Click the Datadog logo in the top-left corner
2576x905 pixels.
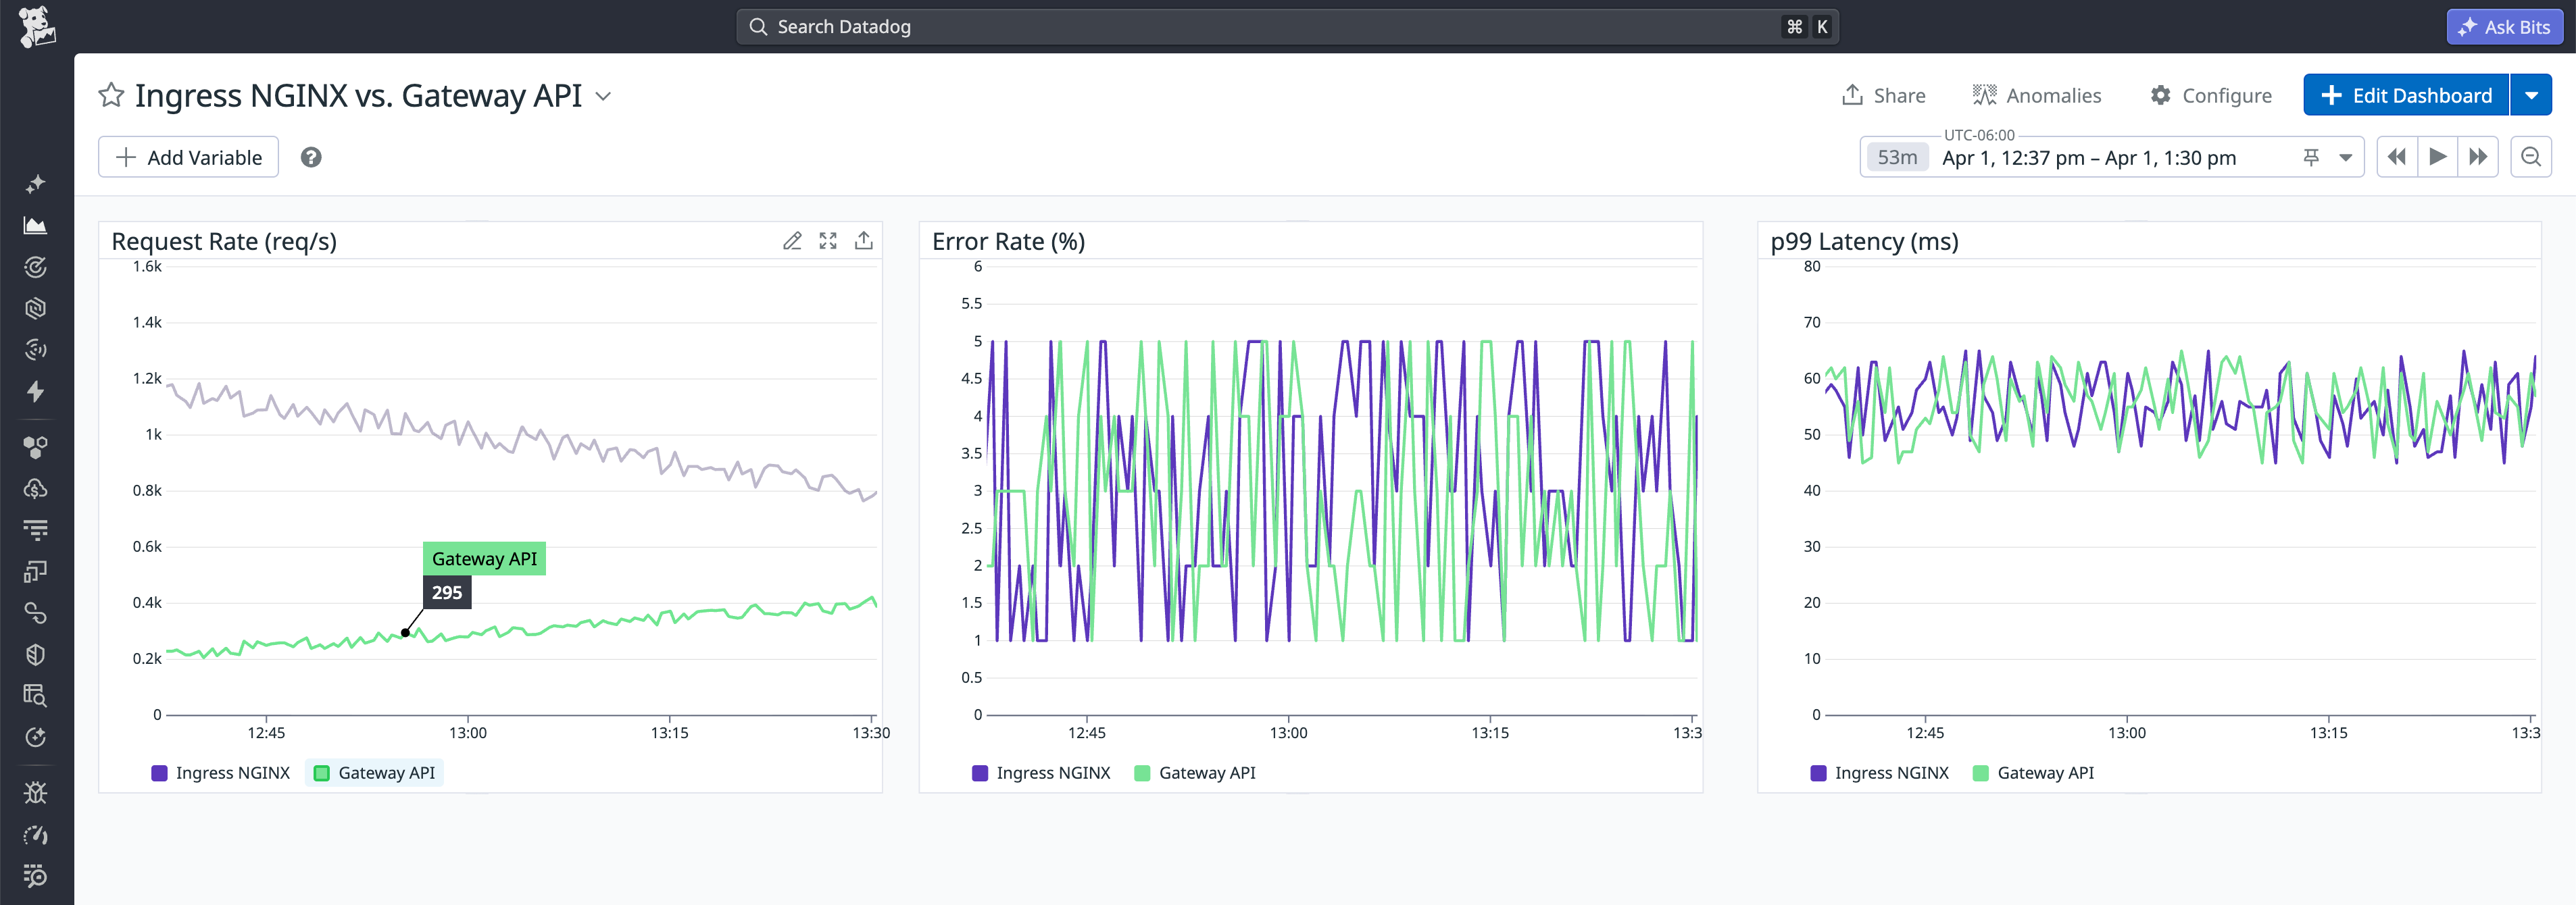point(38,26)
